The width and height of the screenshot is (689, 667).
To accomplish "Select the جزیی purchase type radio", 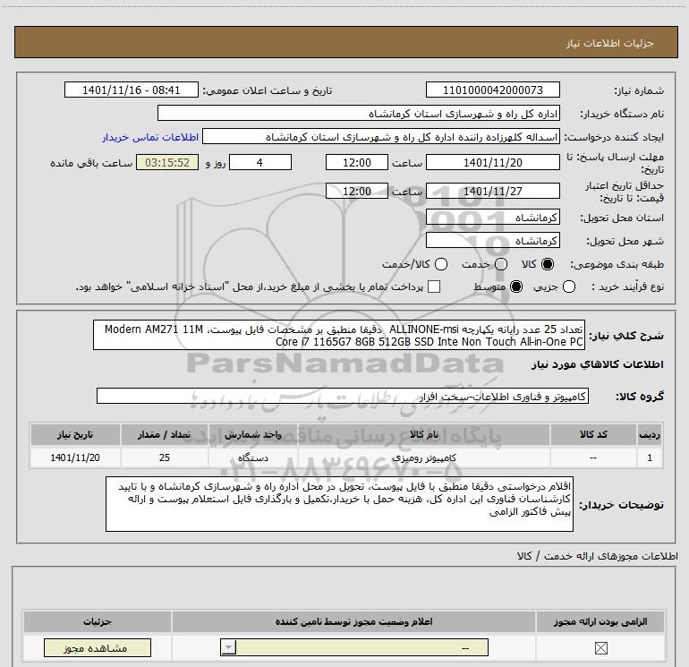I will pyautogui.click(x=569, y=286).
